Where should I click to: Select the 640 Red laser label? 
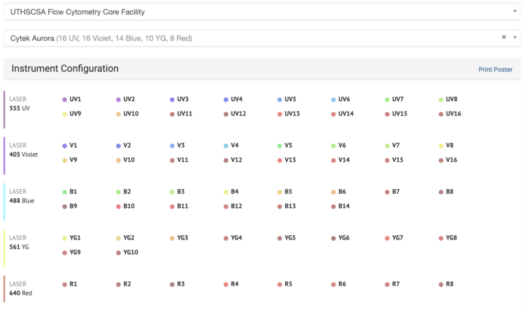[21, 294]
